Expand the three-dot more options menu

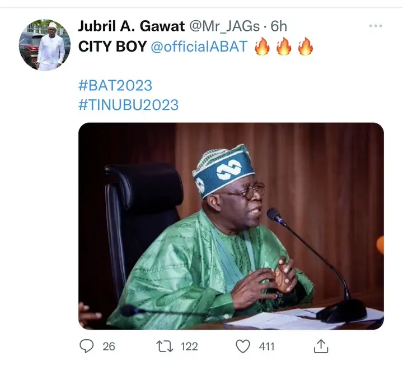coord(375,26)
